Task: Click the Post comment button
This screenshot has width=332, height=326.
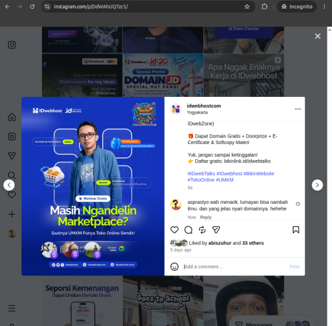Action: point(294,267)
